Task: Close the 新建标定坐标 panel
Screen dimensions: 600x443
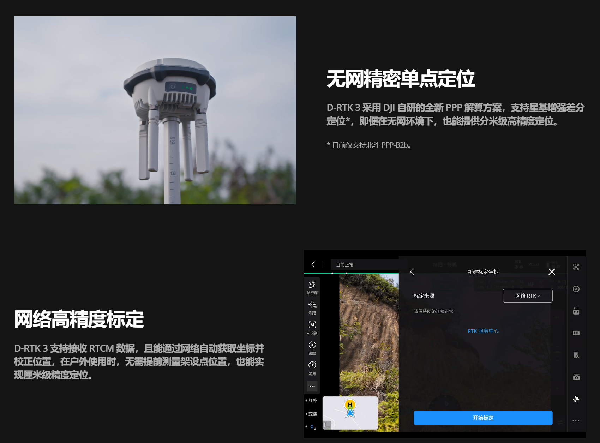Action: click(x=552, y=272)
